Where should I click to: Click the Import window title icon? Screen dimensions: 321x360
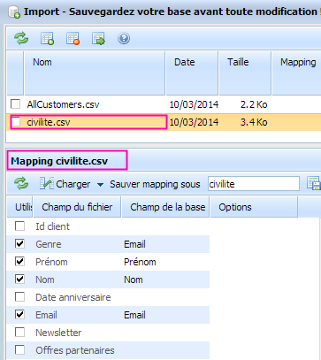point(14,12)
